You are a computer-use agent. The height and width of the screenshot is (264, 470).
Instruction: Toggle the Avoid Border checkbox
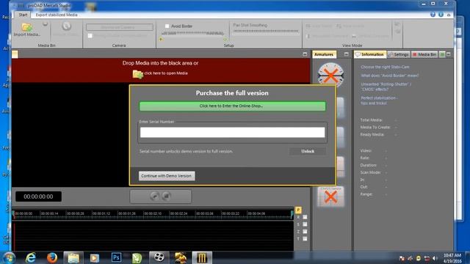(167, 26)
